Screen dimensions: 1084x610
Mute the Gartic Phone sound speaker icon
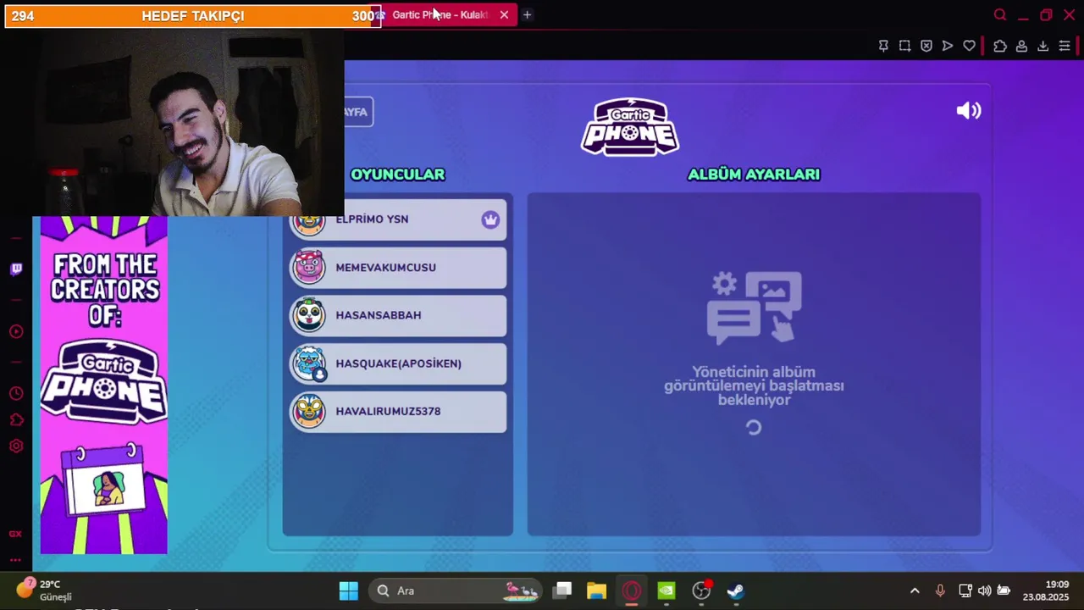(968, 111)
